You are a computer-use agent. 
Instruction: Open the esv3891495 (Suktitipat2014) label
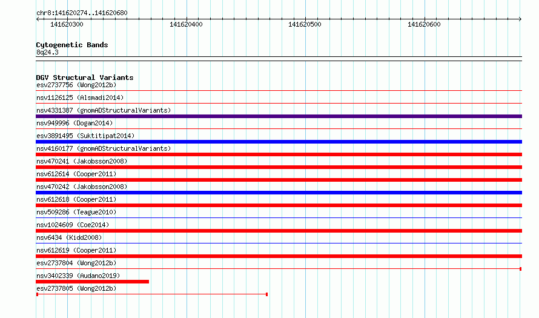pos(85,136)
